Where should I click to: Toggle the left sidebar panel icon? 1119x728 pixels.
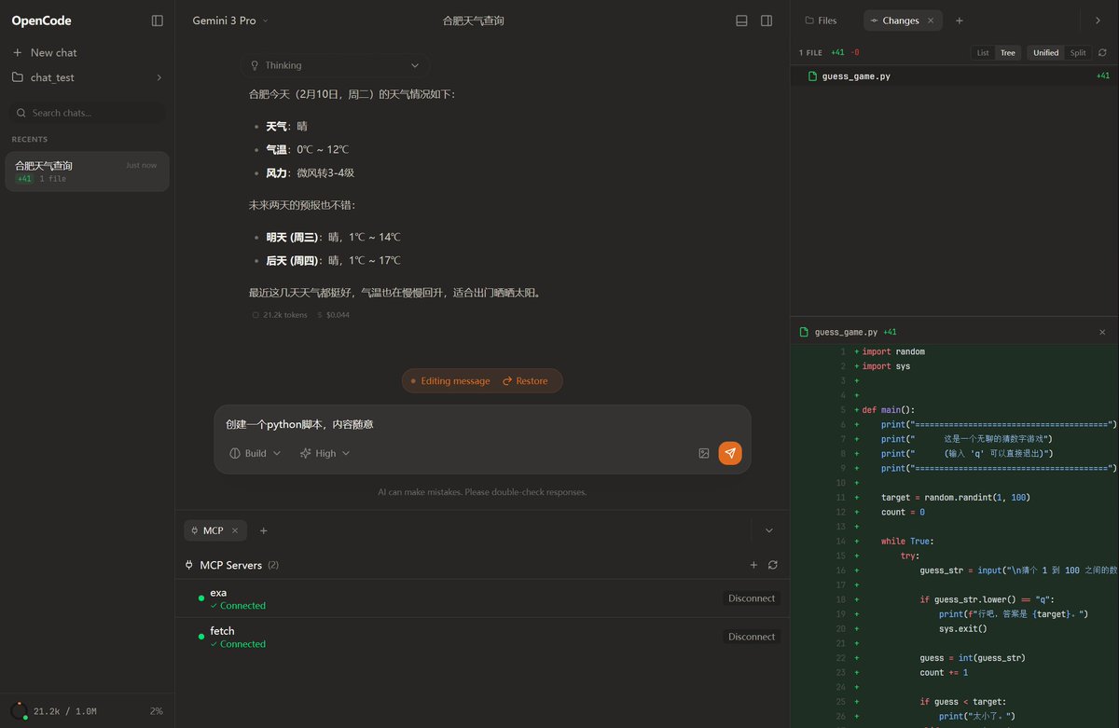[158, 21]
